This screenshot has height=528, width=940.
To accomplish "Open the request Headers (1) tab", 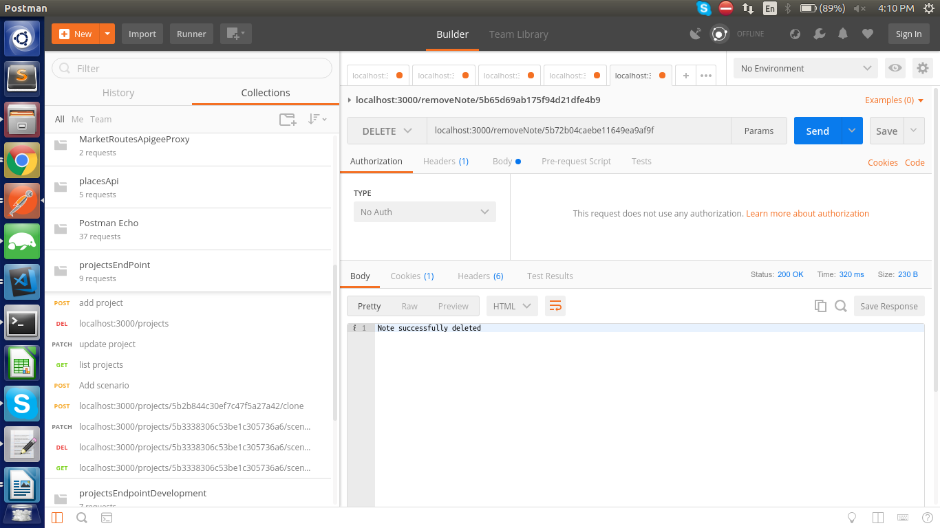I will click(446, 161).
